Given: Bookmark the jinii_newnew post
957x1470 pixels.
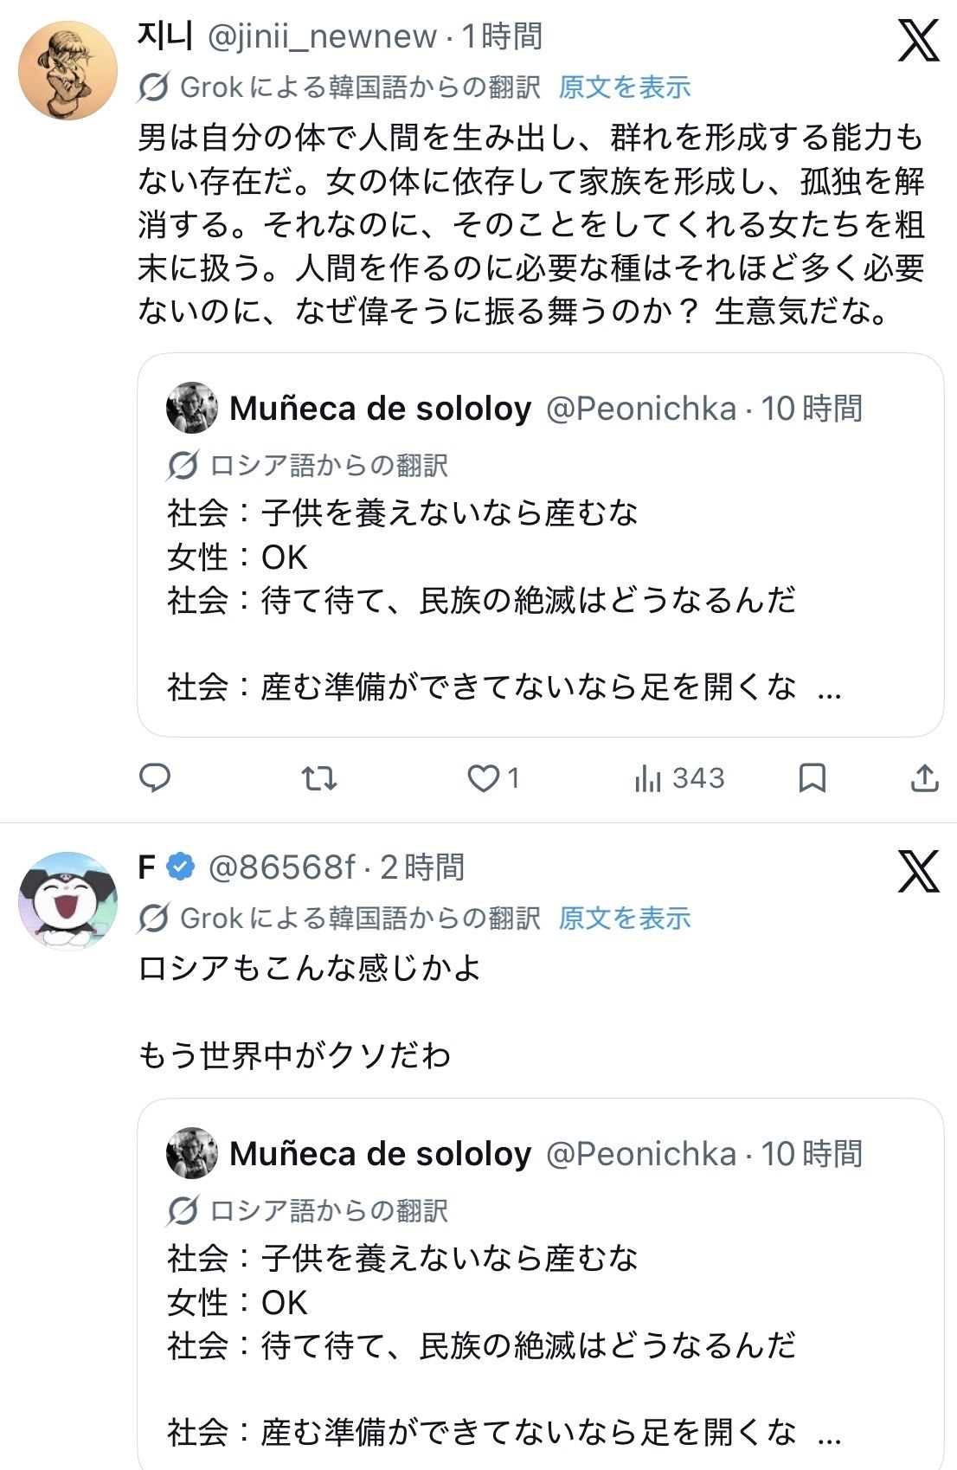Looking at the screenshot, I should point(812,778).
